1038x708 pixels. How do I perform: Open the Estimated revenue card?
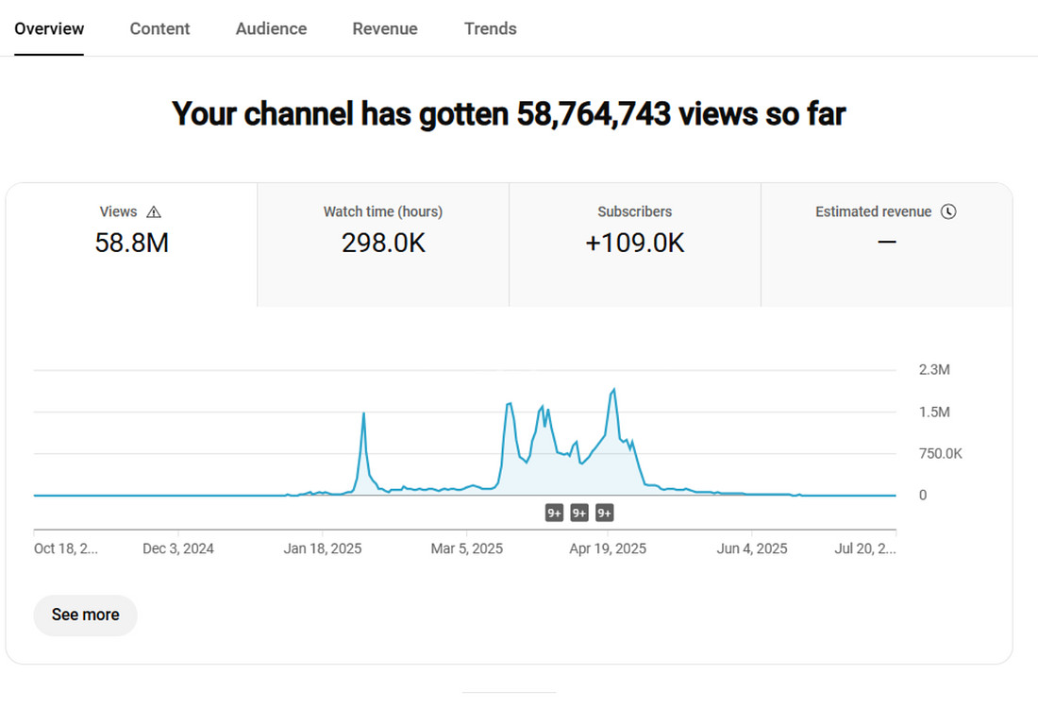pos(886,244)
